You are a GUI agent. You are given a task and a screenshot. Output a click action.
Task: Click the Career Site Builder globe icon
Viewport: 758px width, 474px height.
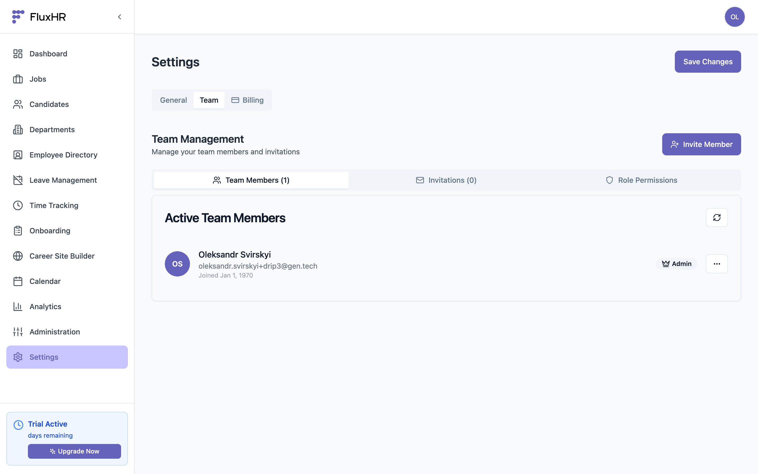(18, 256)
